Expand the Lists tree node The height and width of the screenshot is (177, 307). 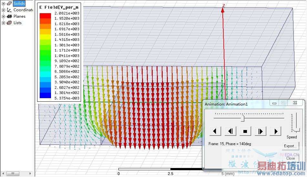tap(3, 23)
